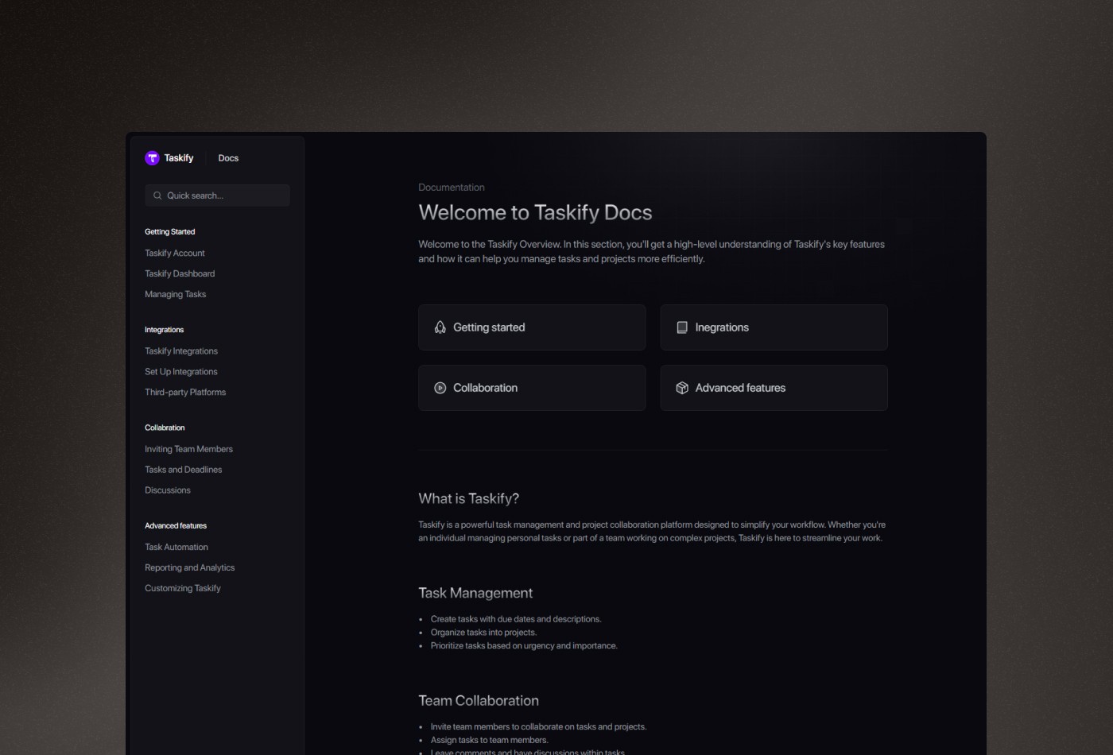The image size is (1113, 755).
Task: Open Customizing Taskify page
Action: click(183, 588)
